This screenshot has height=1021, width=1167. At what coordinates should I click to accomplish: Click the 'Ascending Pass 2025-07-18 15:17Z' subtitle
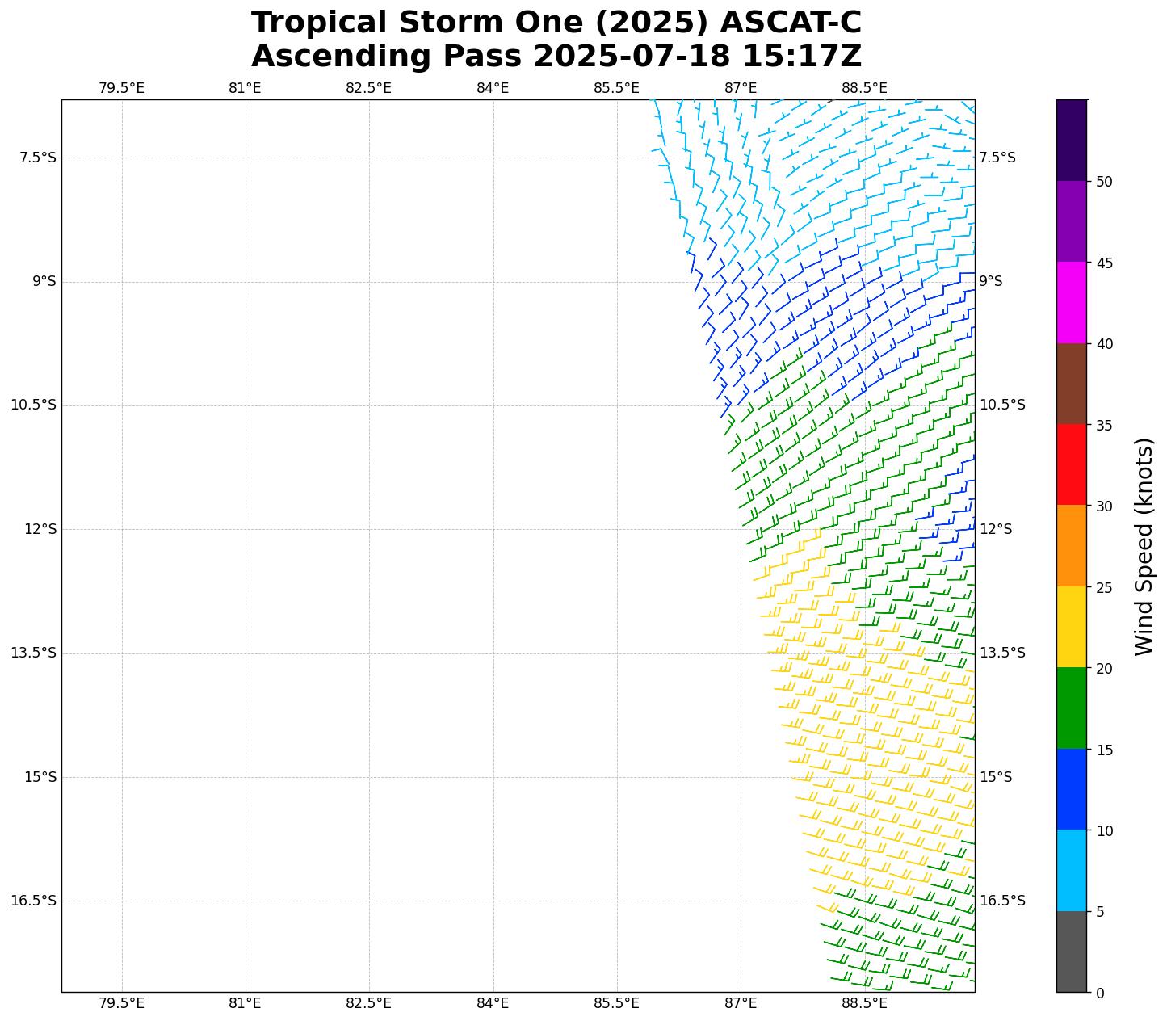point(556,57)
